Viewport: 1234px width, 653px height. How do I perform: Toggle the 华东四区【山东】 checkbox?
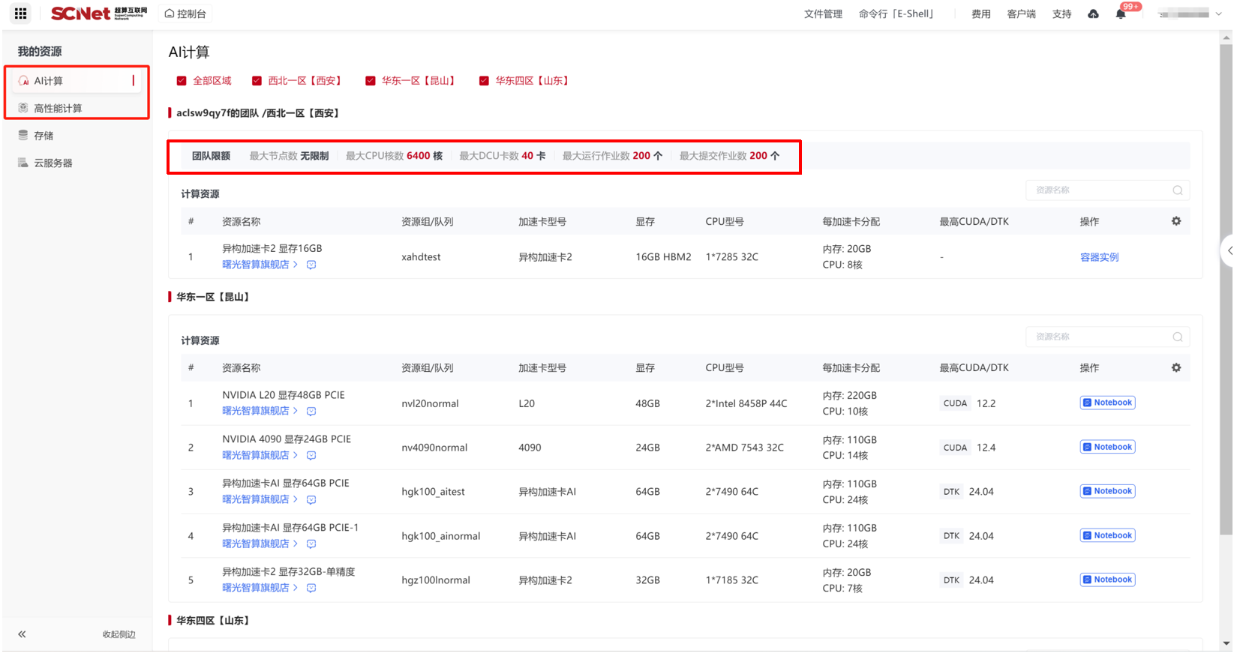point(484,81)
